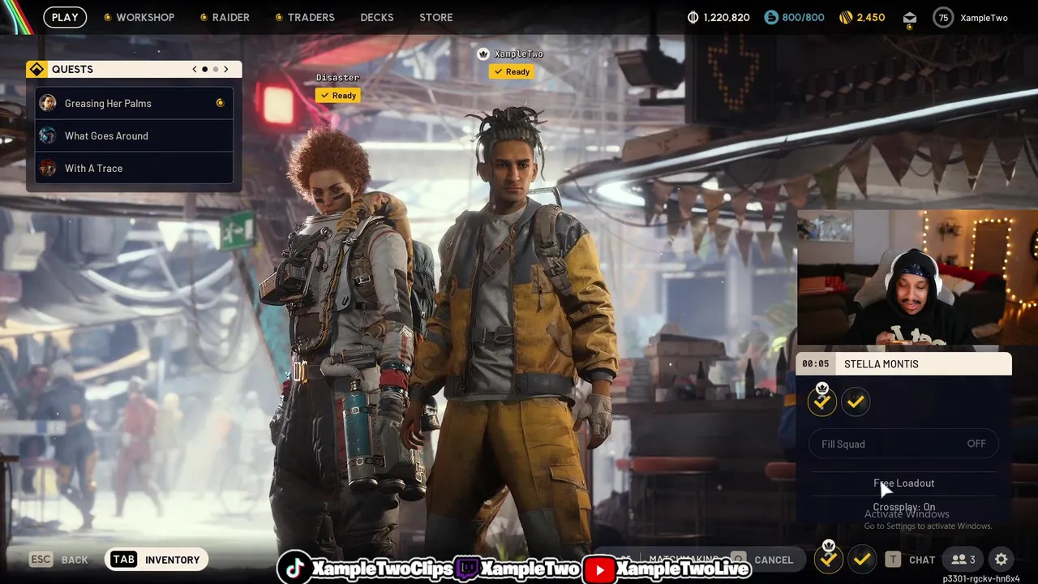Click the With A Trace quest portrait
The width and height of the screenshot is (1038, 584).
[x=48, y=168]
